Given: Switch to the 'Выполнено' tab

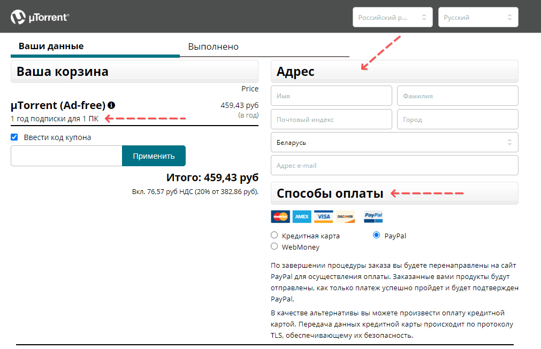Looking at the screenshot, I should 213,46.
